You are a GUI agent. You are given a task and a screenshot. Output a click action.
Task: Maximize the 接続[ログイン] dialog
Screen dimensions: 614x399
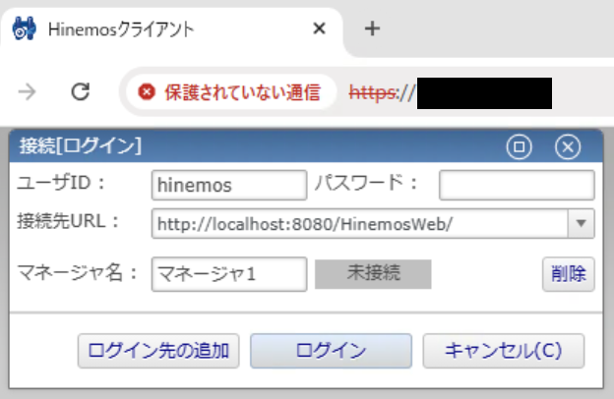click(519, 146)
